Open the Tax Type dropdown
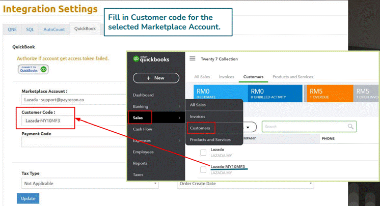 pyautogui.click(x=90, y=184)
